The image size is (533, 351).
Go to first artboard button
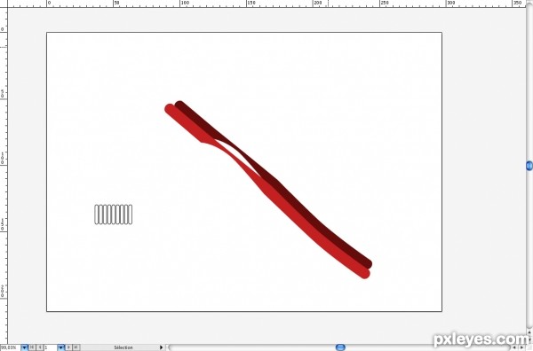[x=32, y=347]
